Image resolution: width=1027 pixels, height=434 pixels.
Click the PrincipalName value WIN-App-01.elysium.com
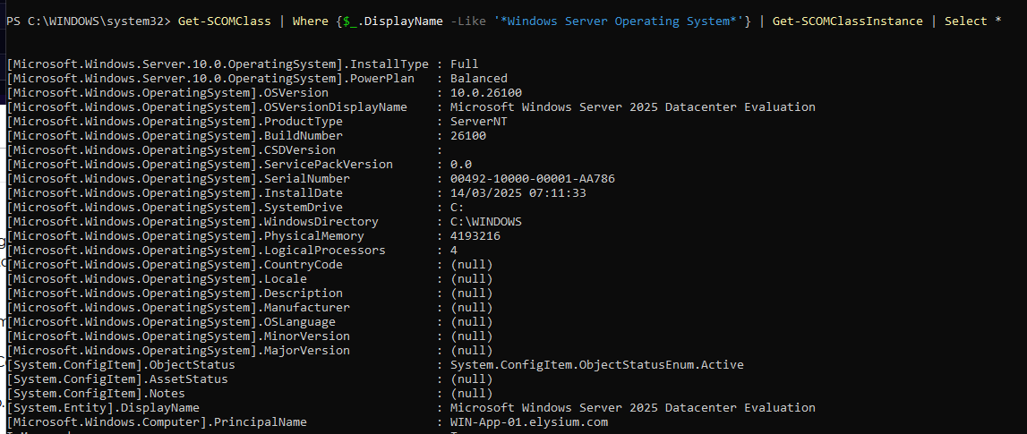click(x=528, y=422)
